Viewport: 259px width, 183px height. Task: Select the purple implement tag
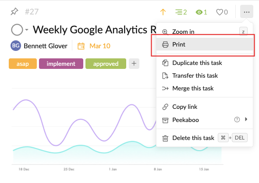pyautogui.click(x=61, y=64)
